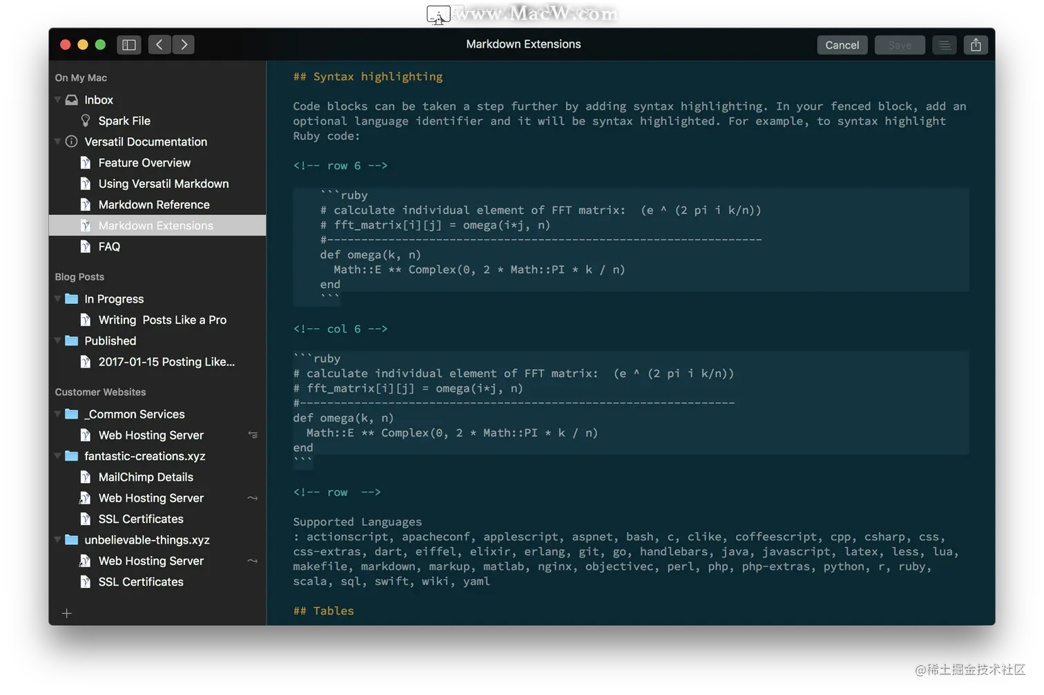Go forward with the right chevron
Viewport: 1044px width, 695px height.
coord(184,45)
